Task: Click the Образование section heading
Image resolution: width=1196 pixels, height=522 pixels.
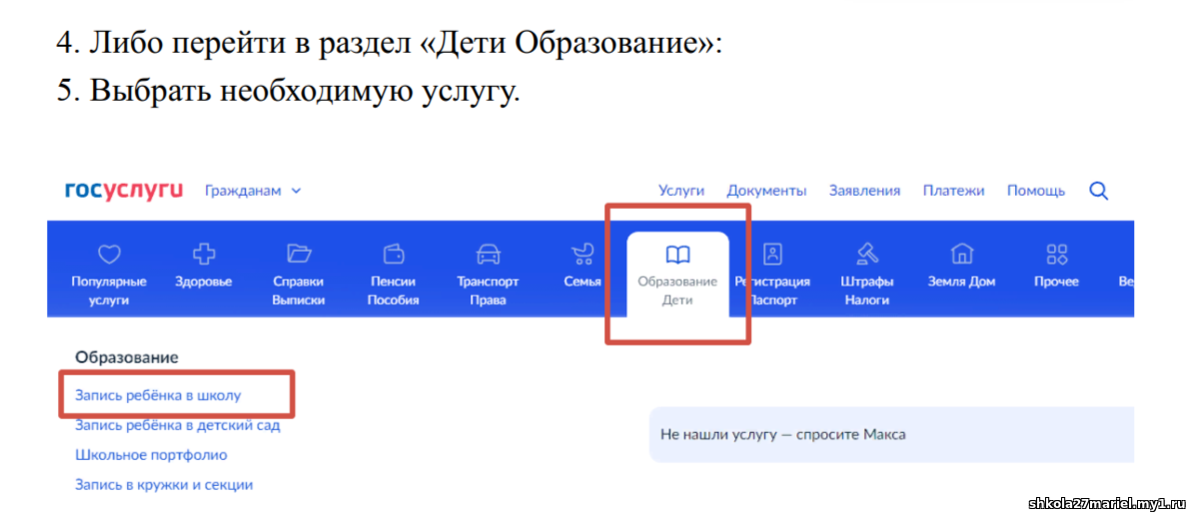Action: pos(127,356)
